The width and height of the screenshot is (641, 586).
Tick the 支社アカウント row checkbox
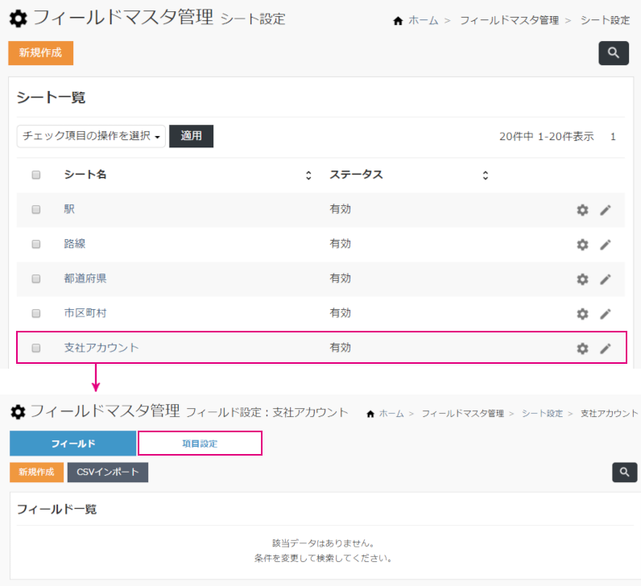tap(35, 349)
